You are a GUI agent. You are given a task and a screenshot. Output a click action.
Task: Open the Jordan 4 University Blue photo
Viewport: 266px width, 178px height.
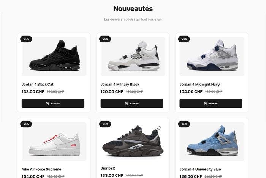[212, 141]
